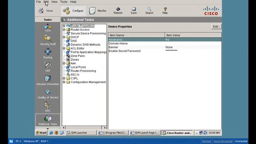The height and width of the screenshot is (144, 256).
Task: Select the Hostname row
Action: [x=165, y=40]
